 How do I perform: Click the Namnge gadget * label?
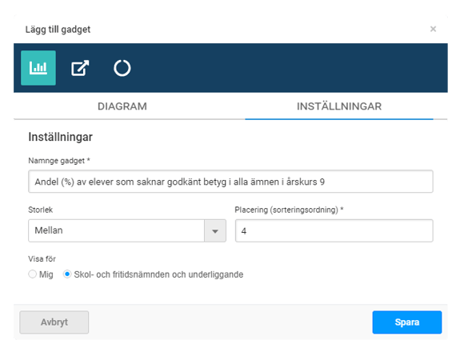pyautogui.click(x=59, y=161)
